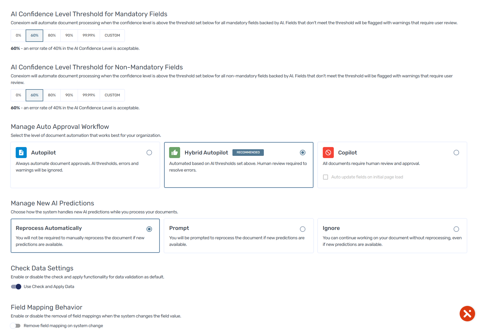Set mandatory fields threshold to 90%
Screen dimensions: 477x334
pos(69,36)
